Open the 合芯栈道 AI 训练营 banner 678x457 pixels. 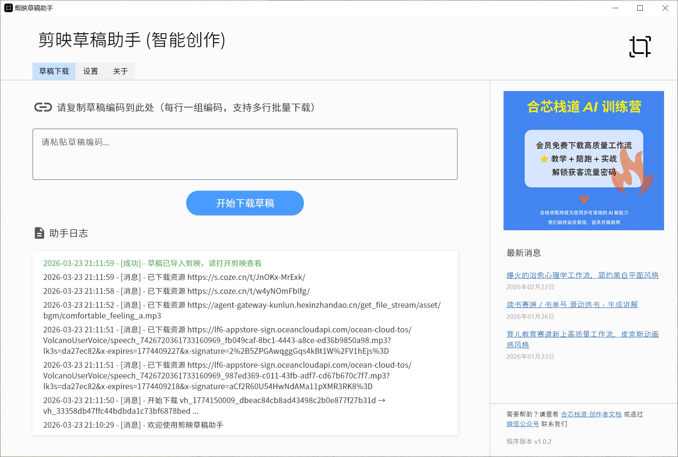[x=583, y=160]
